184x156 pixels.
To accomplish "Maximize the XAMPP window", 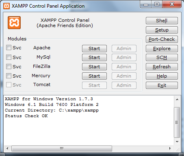I will 157,4.
